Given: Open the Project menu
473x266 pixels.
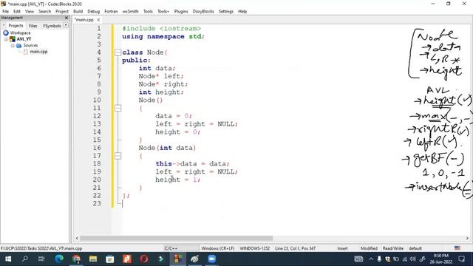Looking at the screenshot, I should pos(62,11).
